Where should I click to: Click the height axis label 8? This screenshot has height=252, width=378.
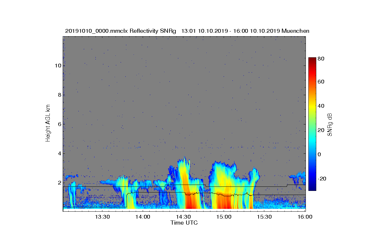pyautogui.click(x=59, y=95)
